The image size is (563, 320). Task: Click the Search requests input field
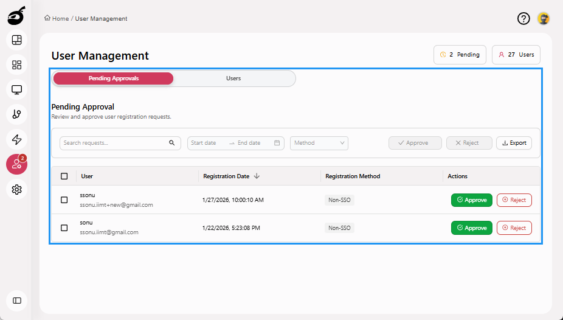pos(114,143)
